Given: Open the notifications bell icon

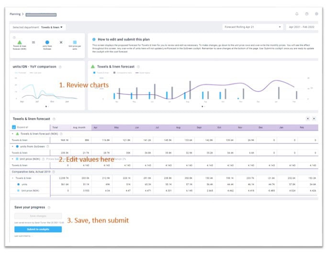Looking at the screenshot, I should tap(296, 14).
